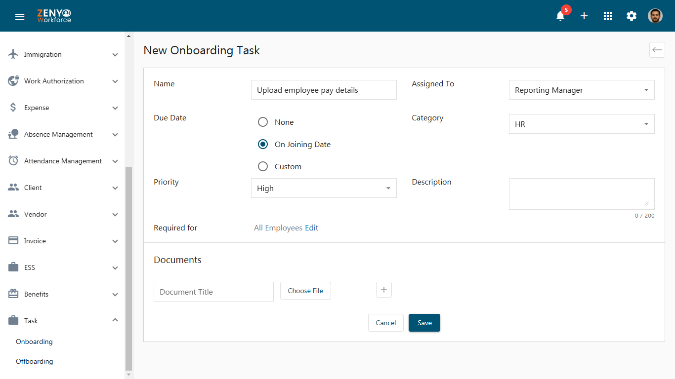Screen dimensions: 675x379
Task: Click the Task briefcase icon
Action: (13, 321)
